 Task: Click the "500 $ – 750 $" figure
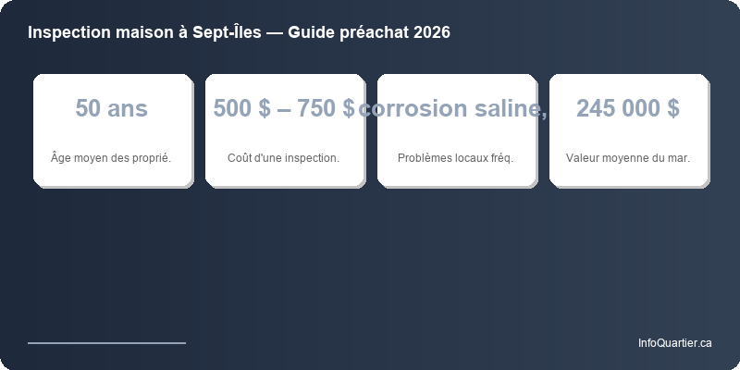[x=283, y=108]
